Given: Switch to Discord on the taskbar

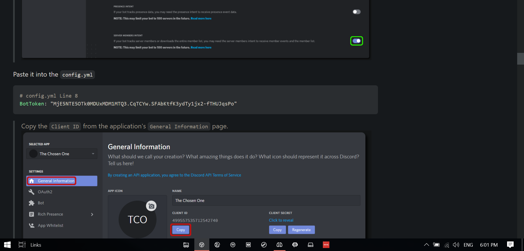Looking at the screenshot, I should click(x=279, y=245).
